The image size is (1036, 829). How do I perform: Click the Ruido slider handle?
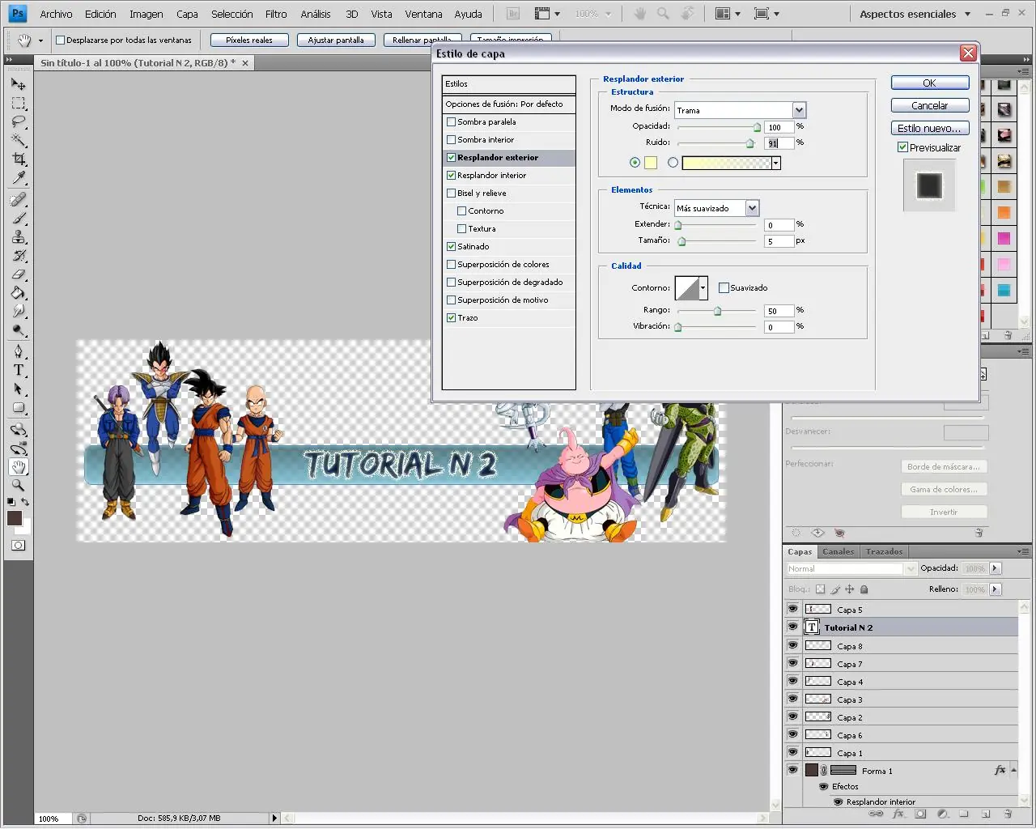pos(749,144)
